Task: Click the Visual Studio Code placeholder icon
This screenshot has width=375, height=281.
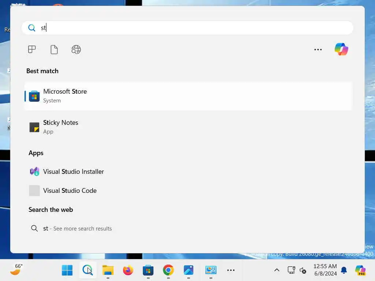Action: pos(34,190)
